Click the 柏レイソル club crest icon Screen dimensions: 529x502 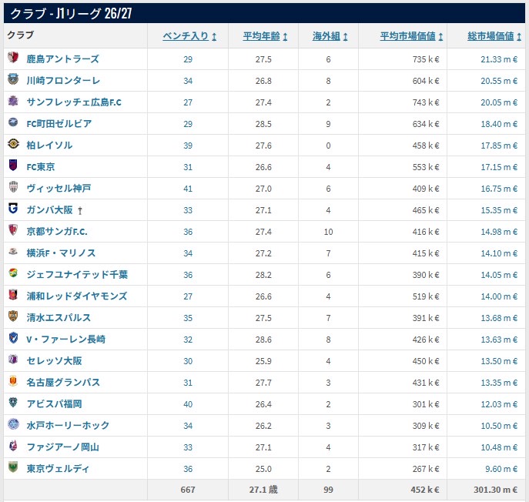[x=13, y=144]
